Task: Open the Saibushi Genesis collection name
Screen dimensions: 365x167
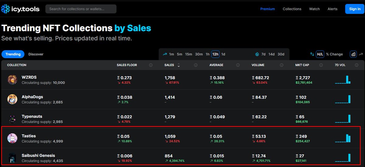Action: pos(38,155)
